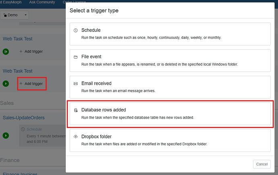Open the Ask Community menu item

coord(43,3)
